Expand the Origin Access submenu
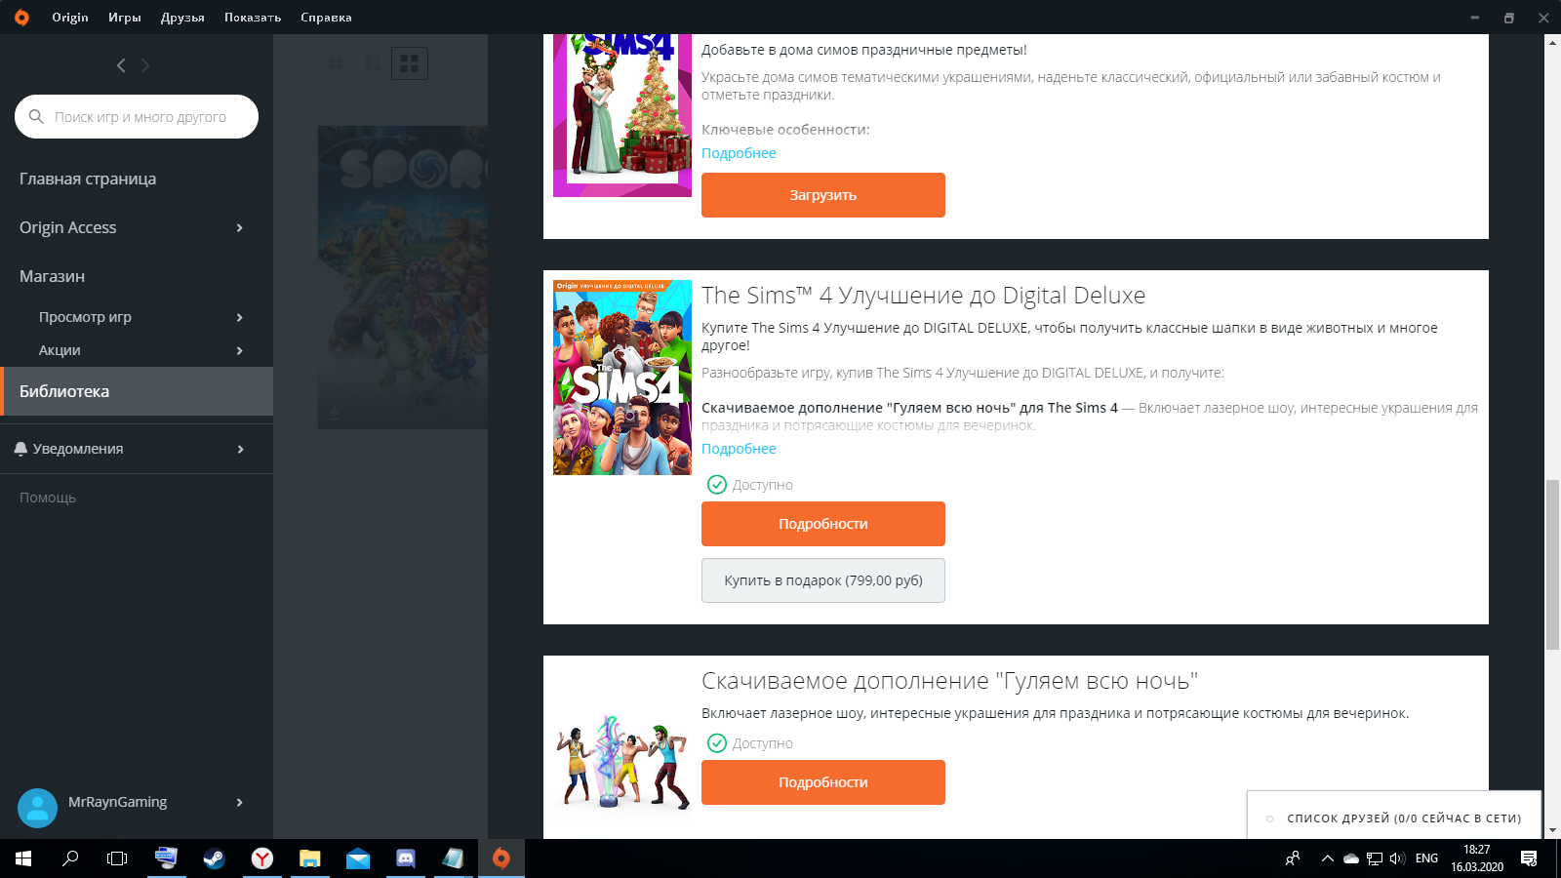This screenshot has height=878, width=1561. coord(239,227)
